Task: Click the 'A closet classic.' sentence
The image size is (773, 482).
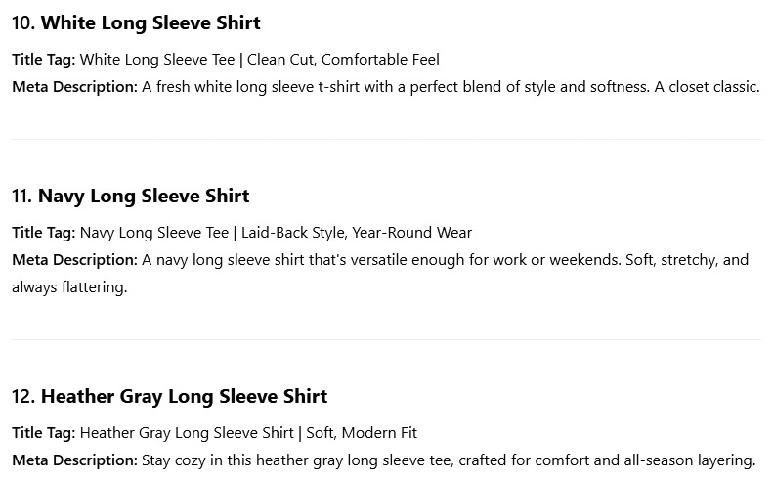Action: (x=707, y=87)
